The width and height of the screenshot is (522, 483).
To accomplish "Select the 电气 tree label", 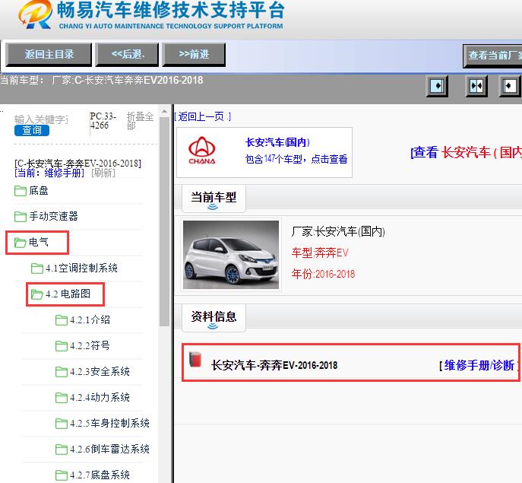I will click(x=39, y=243).
